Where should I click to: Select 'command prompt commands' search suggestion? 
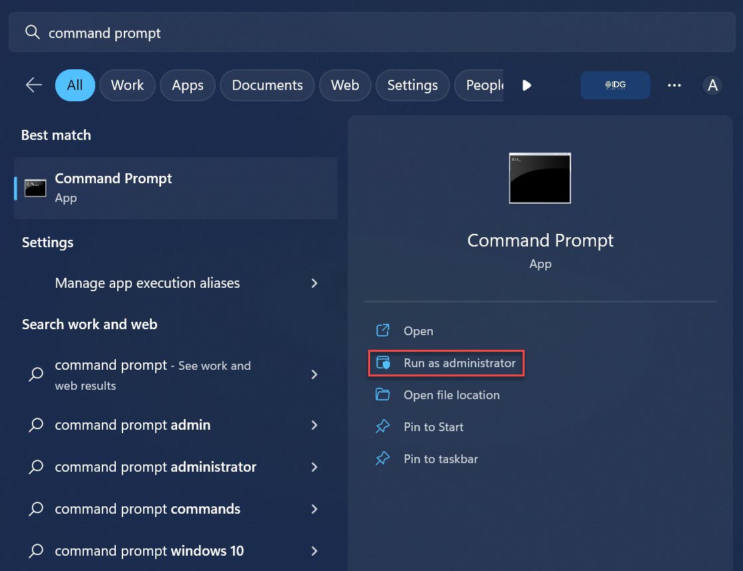coord(147,509)
